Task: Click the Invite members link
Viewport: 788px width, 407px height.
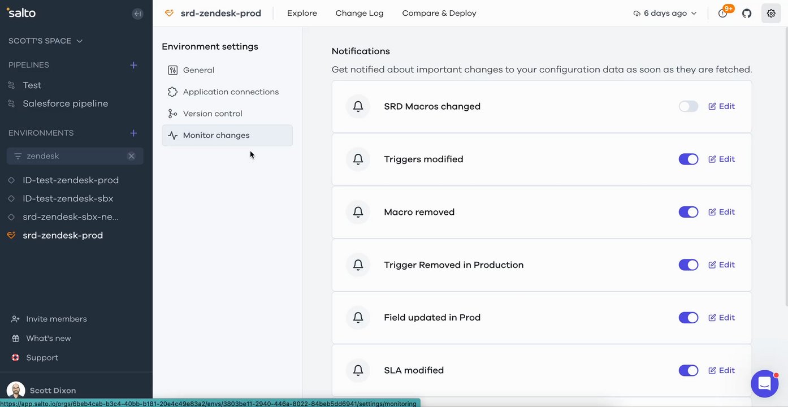Action: tap(57, 319)
